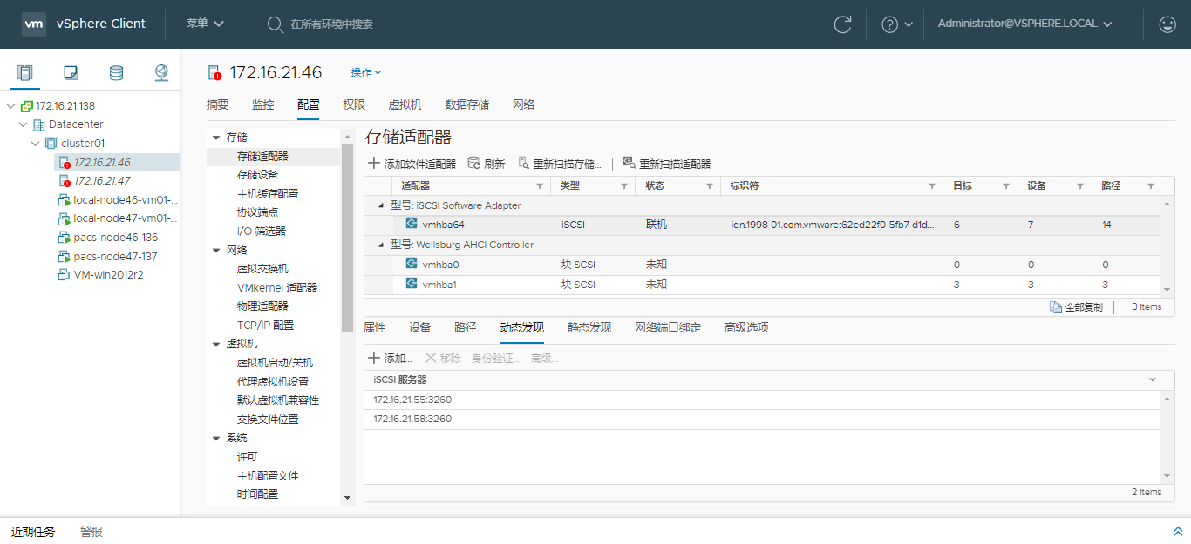The height and width of the screenshot is (544, 1191).
Task: Click the vmhba1 adapter icon
Action: [412, 284]
